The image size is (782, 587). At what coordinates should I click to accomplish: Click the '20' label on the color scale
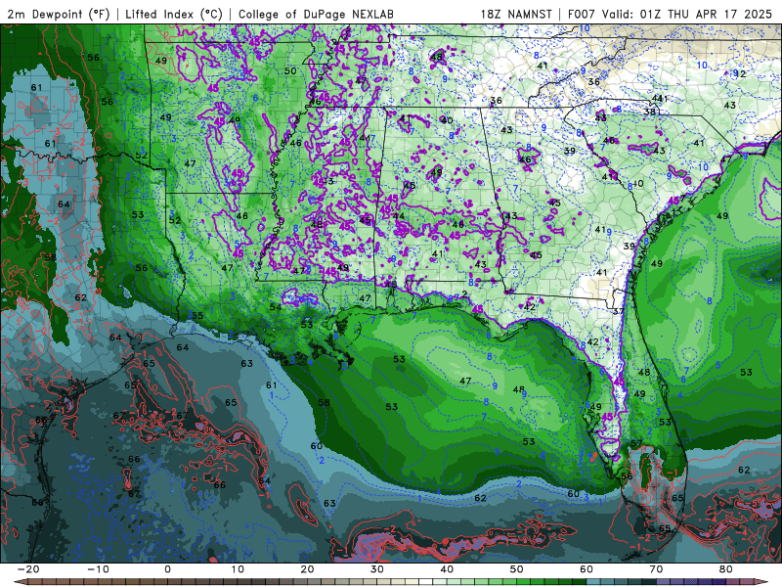[307, 569]
